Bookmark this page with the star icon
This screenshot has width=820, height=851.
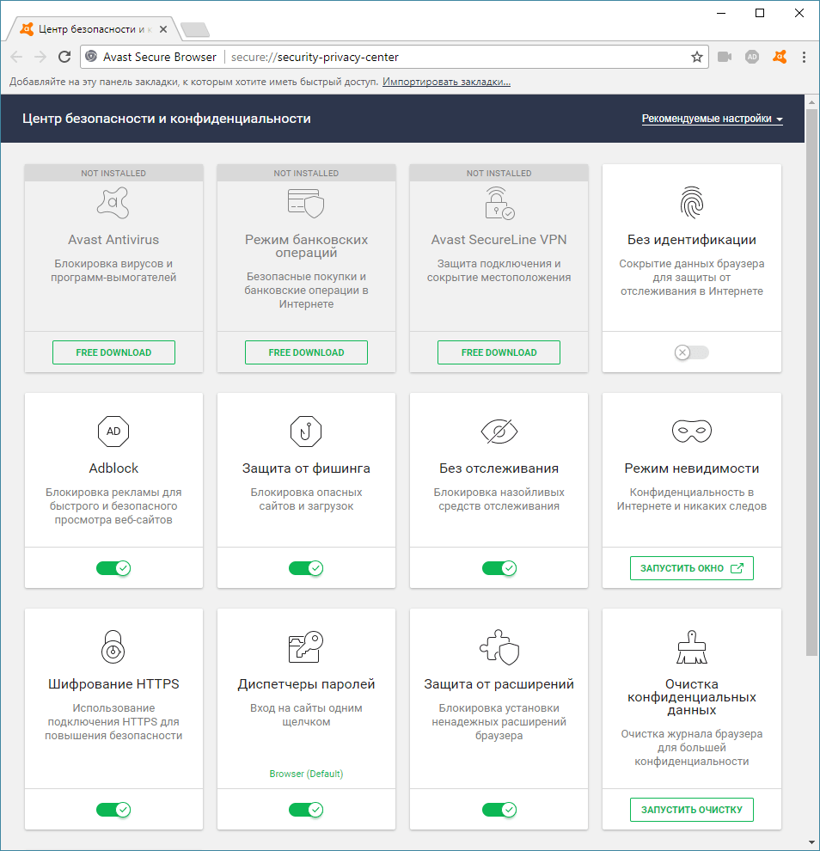[697, 57]
